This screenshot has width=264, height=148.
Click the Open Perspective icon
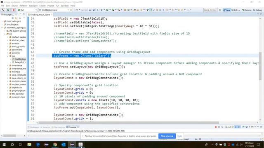coord(220,10)
